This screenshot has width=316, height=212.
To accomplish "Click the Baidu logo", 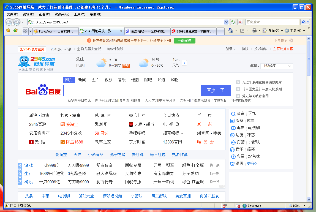I will pyautogui.click(x=43, y=90).
